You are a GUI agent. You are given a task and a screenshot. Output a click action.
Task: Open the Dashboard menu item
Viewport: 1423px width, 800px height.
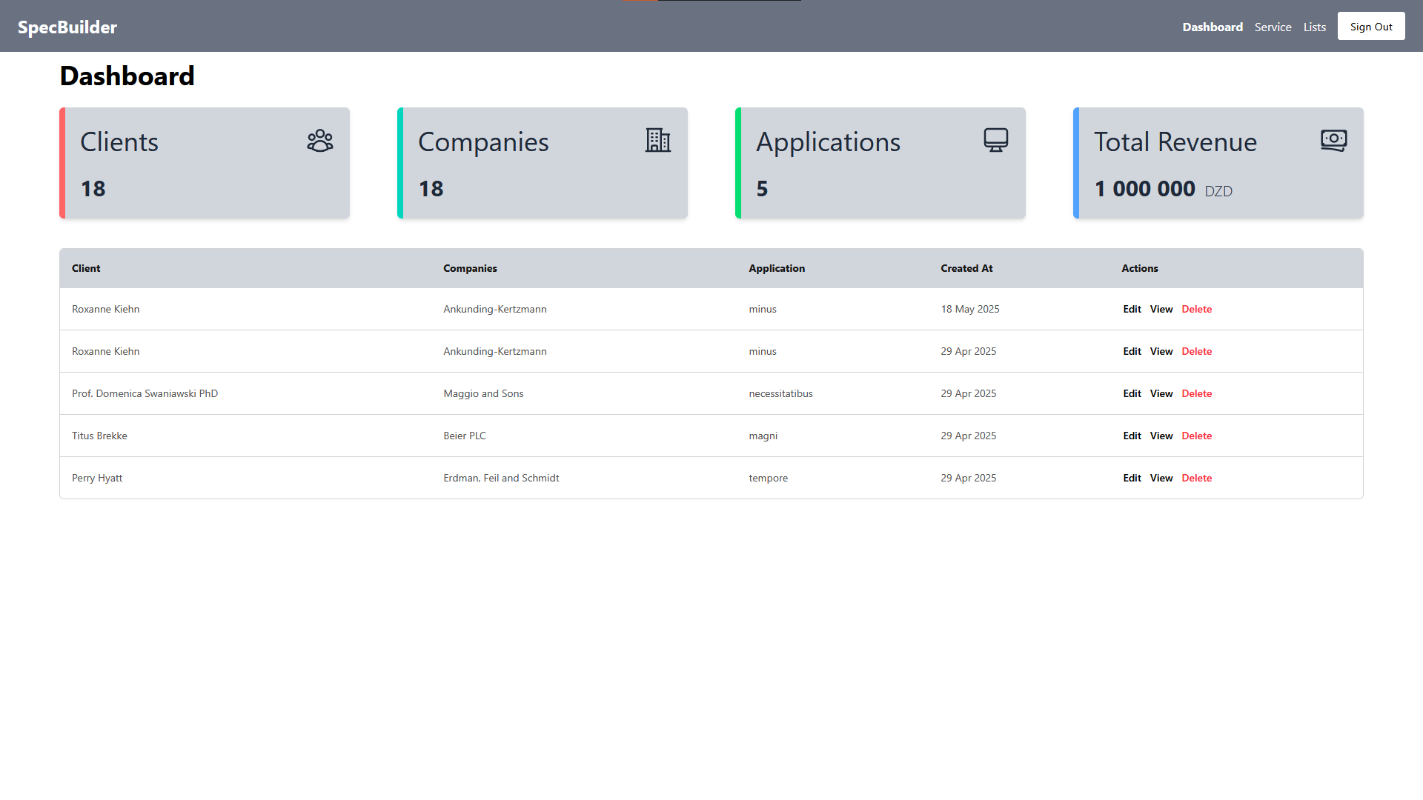[x=1213, y=27]
